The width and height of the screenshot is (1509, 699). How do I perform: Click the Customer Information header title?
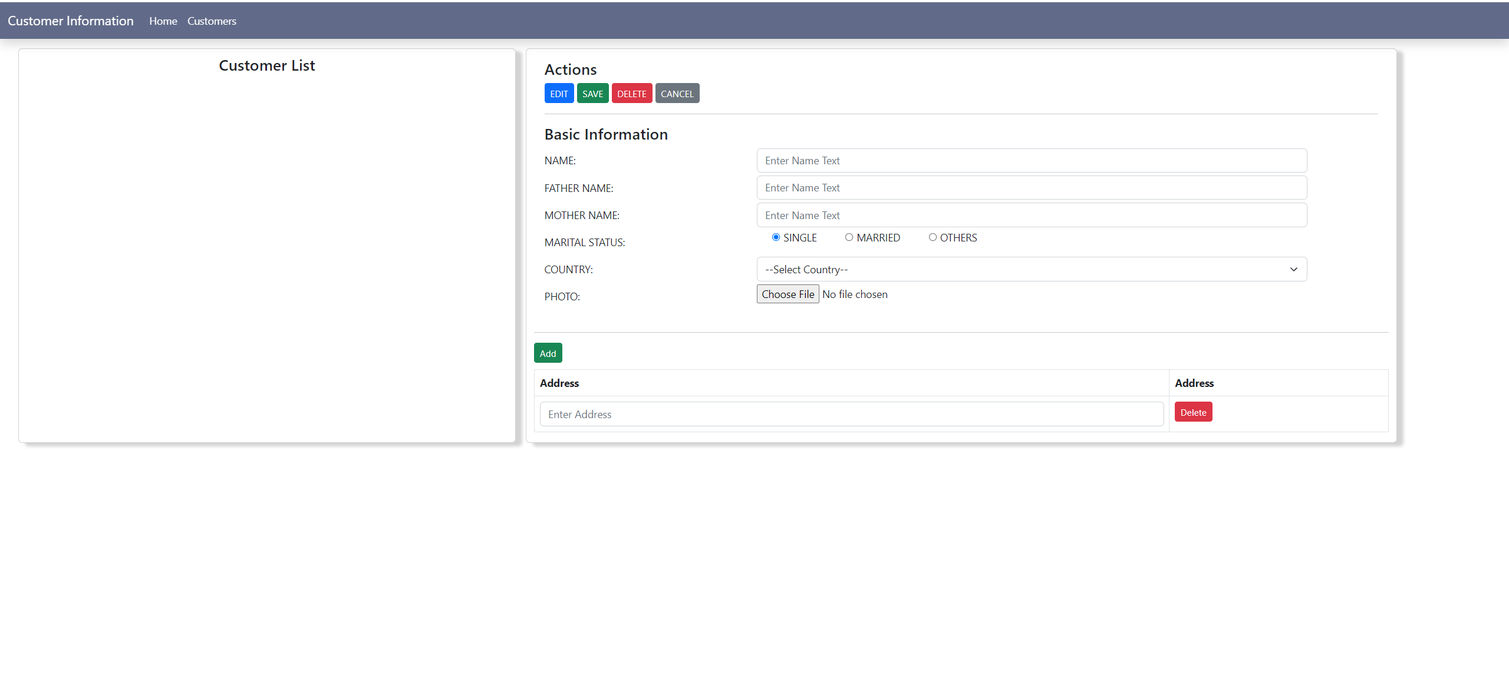tap(70, 20)
